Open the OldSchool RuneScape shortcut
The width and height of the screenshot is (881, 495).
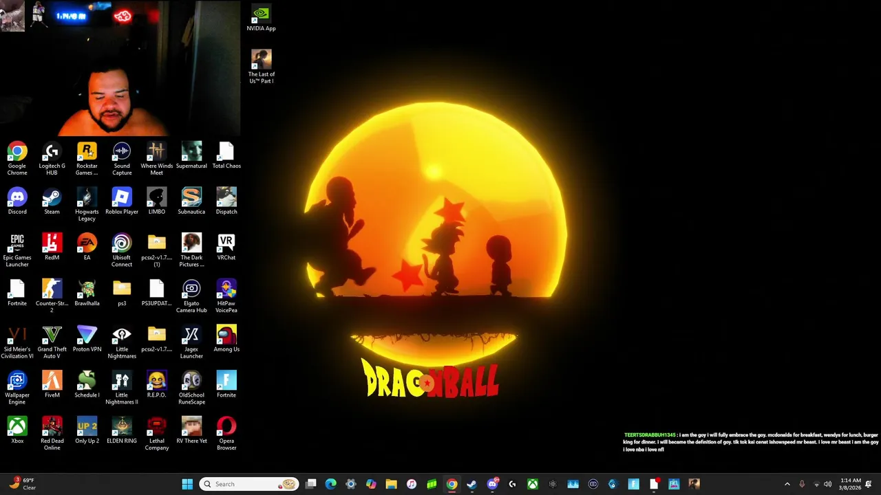pyautogui.click(x=191, y=388)
